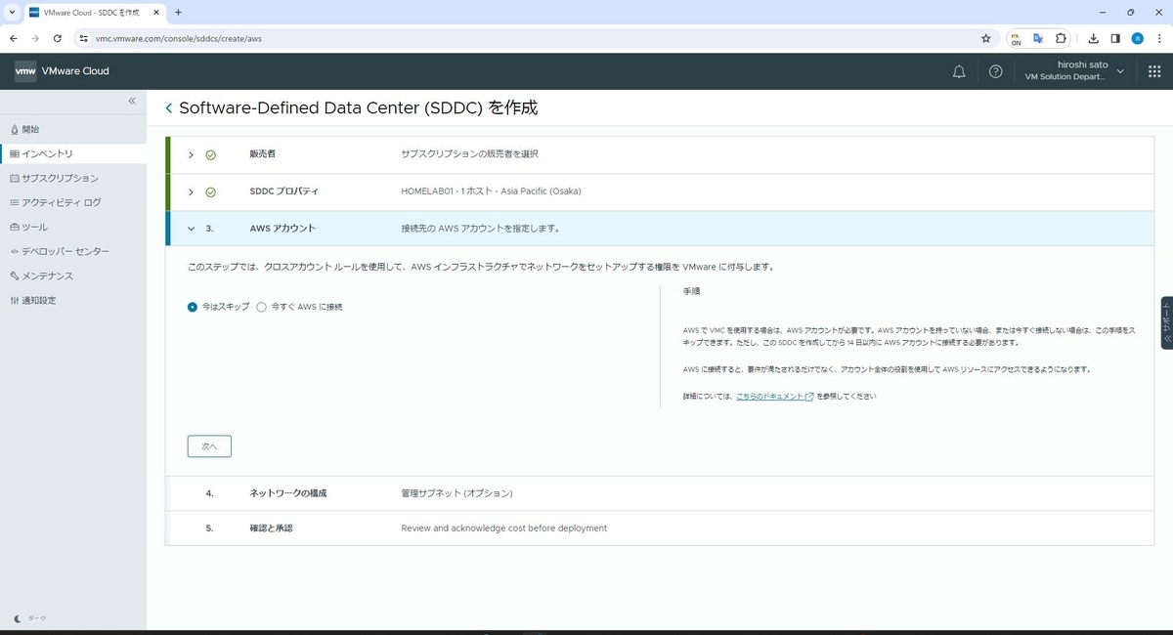Open メンテナンス in the sidebar
The height and width of the screenshot is (635, 1173).
[73, 275]
